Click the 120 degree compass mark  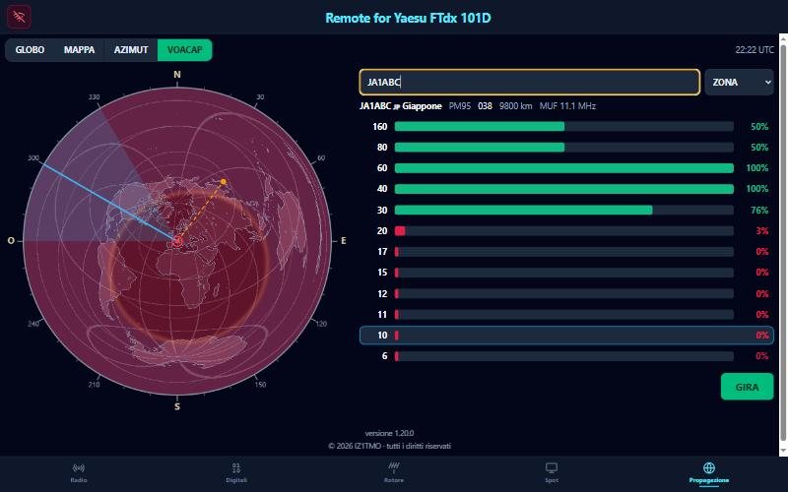(321, 324)
